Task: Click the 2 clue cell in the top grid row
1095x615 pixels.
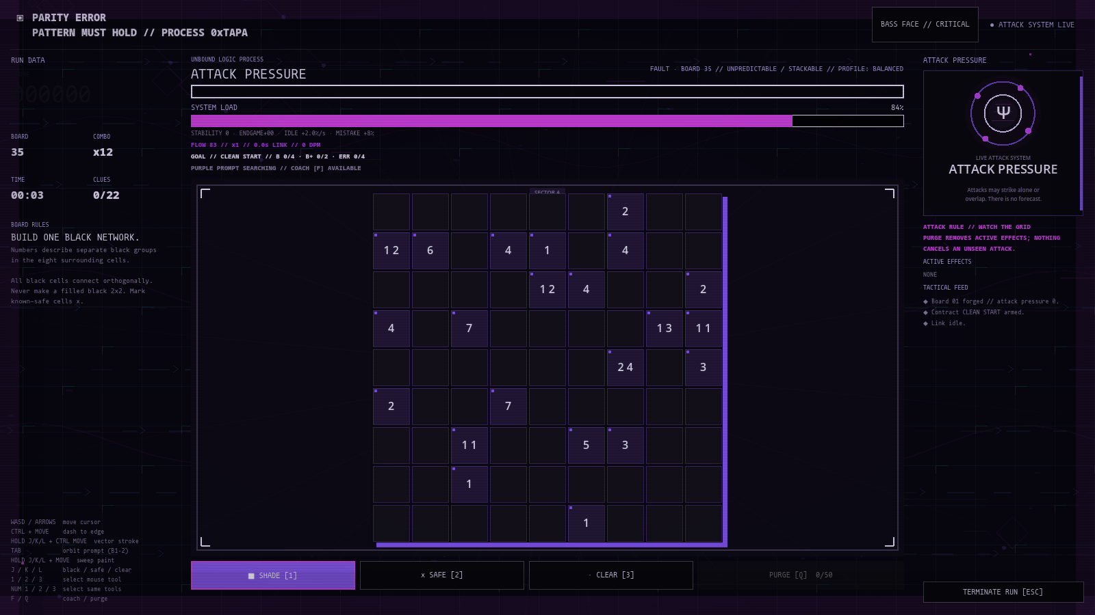Action: pyautogui.click(x=626, y=212)
